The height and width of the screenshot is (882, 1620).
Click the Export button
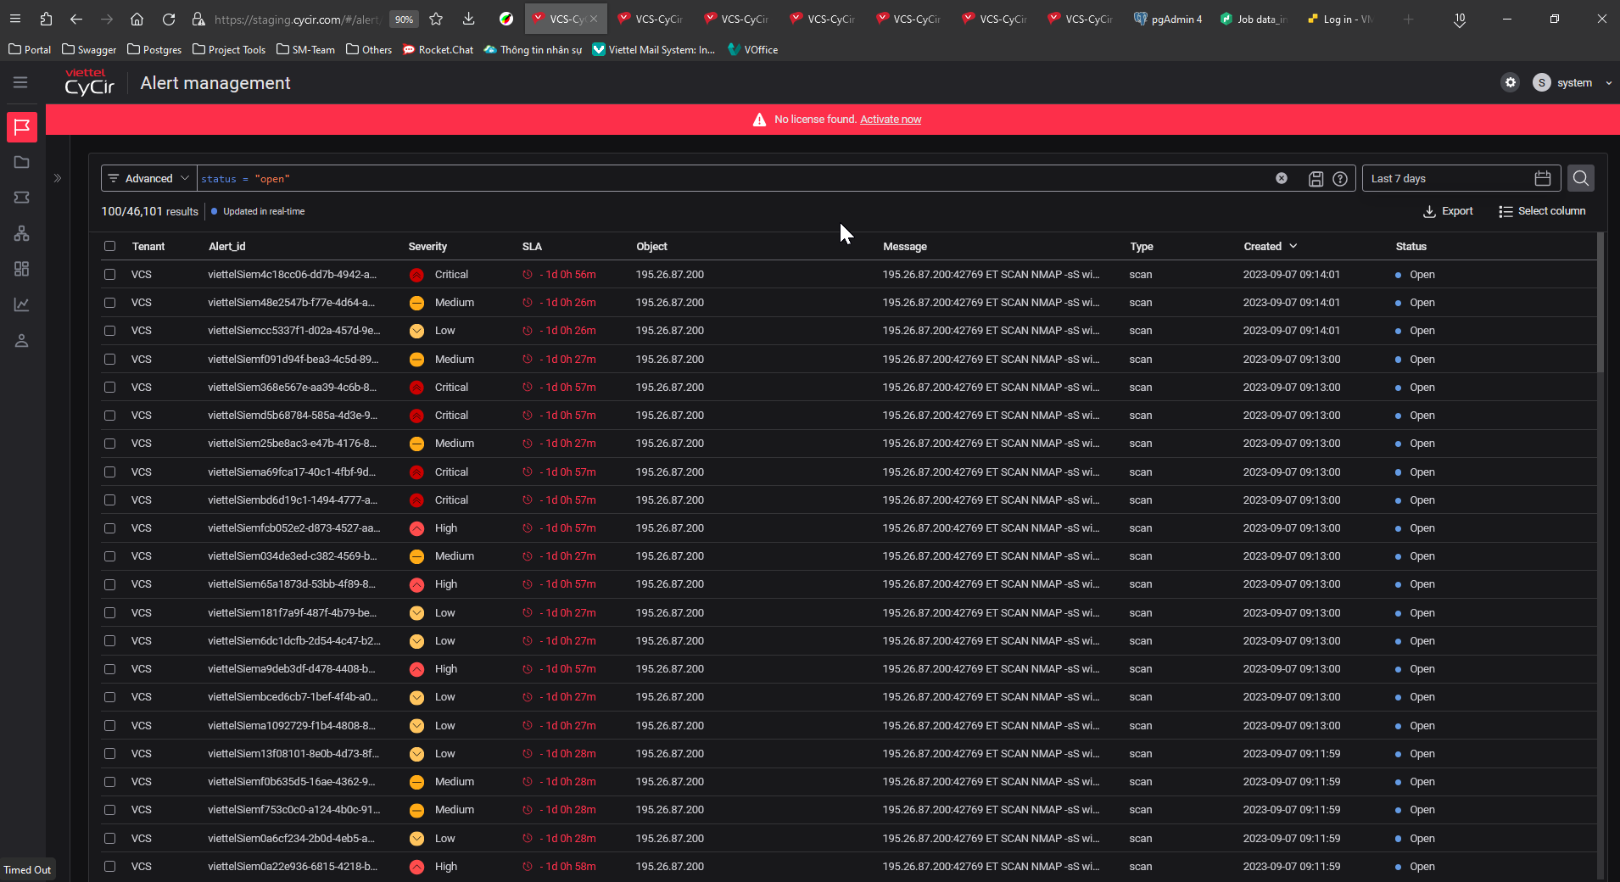pyautogui.click(x=1448, y=211)
